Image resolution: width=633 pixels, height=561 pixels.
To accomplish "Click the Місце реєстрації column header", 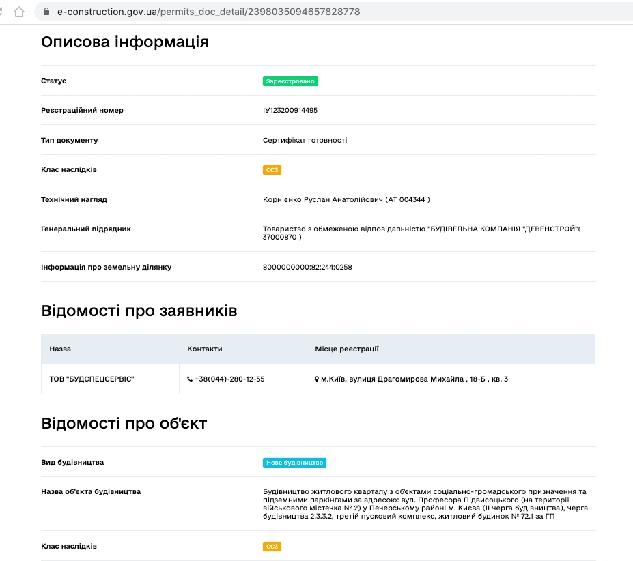I will point(347,349).
